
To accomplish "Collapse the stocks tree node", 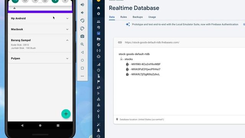I will click(121, 59).
